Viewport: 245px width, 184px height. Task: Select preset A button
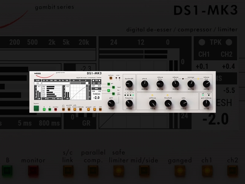[x=44, y=110]
